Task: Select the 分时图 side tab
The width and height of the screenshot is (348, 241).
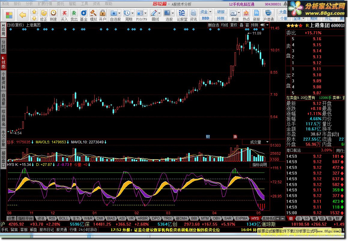Action: pyautogui.click(x=3, y=46)
